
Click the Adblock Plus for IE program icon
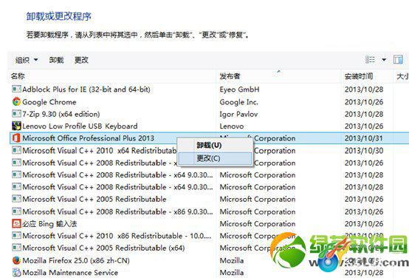[x=16, y=89]
